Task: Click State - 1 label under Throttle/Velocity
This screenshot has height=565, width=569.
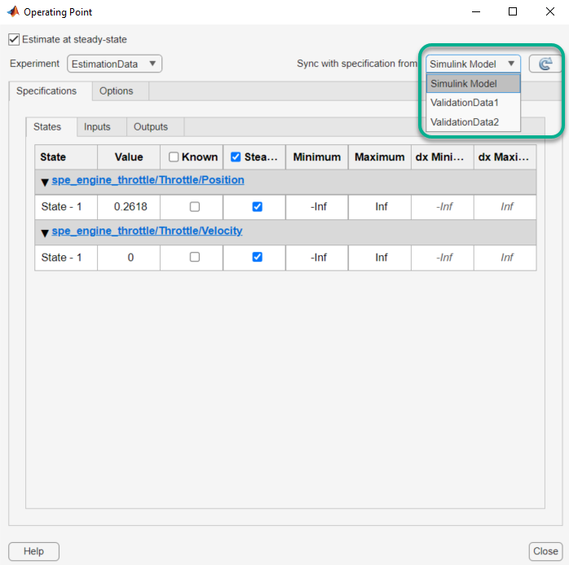Action: click(62, 258)
